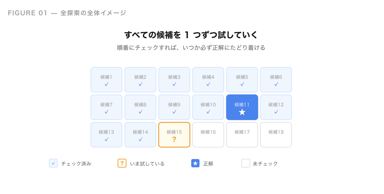Click the 候補4 label
The height and width of the screenshot is (194, 384).
pyautogui.click(x=208, y=77)
